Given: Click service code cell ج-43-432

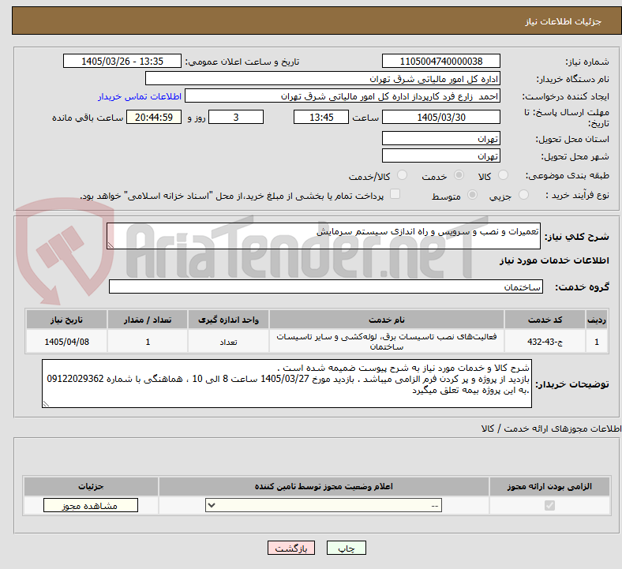Looking at the screenshot, I should [x=545, y=342].
